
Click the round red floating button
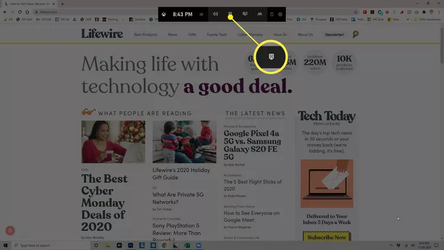pyautogui.click(x=10, y=230)
